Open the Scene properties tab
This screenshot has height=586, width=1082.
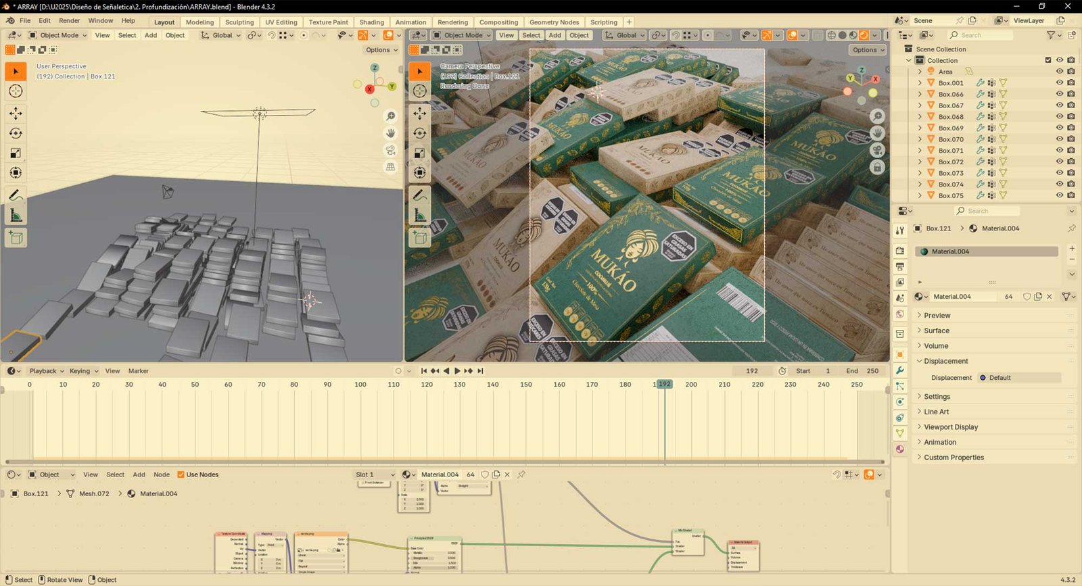[900, 298]
